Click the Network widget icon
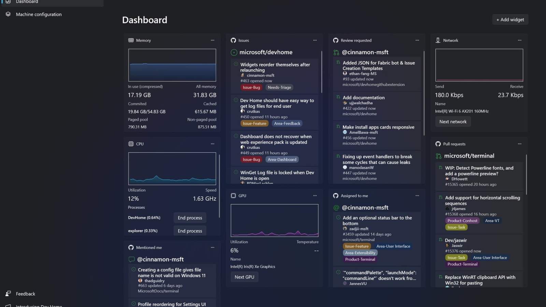546x307 pixels. click(x=438, y=40)
